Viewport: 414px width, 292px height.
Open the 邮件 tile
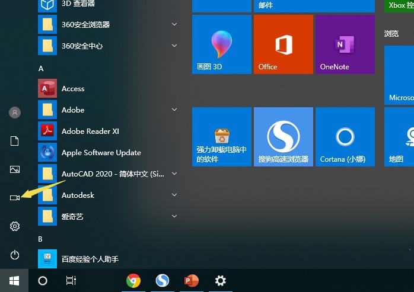[314, 6]
